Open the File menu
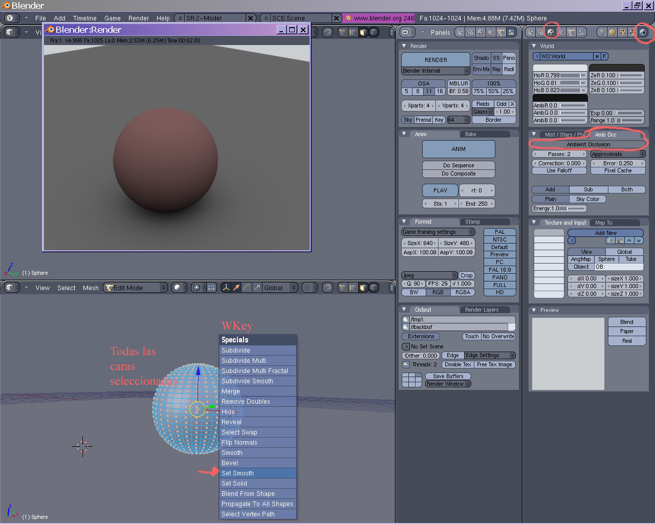The height and width of the screenshot is (524, 655). (x=40, y=18)
